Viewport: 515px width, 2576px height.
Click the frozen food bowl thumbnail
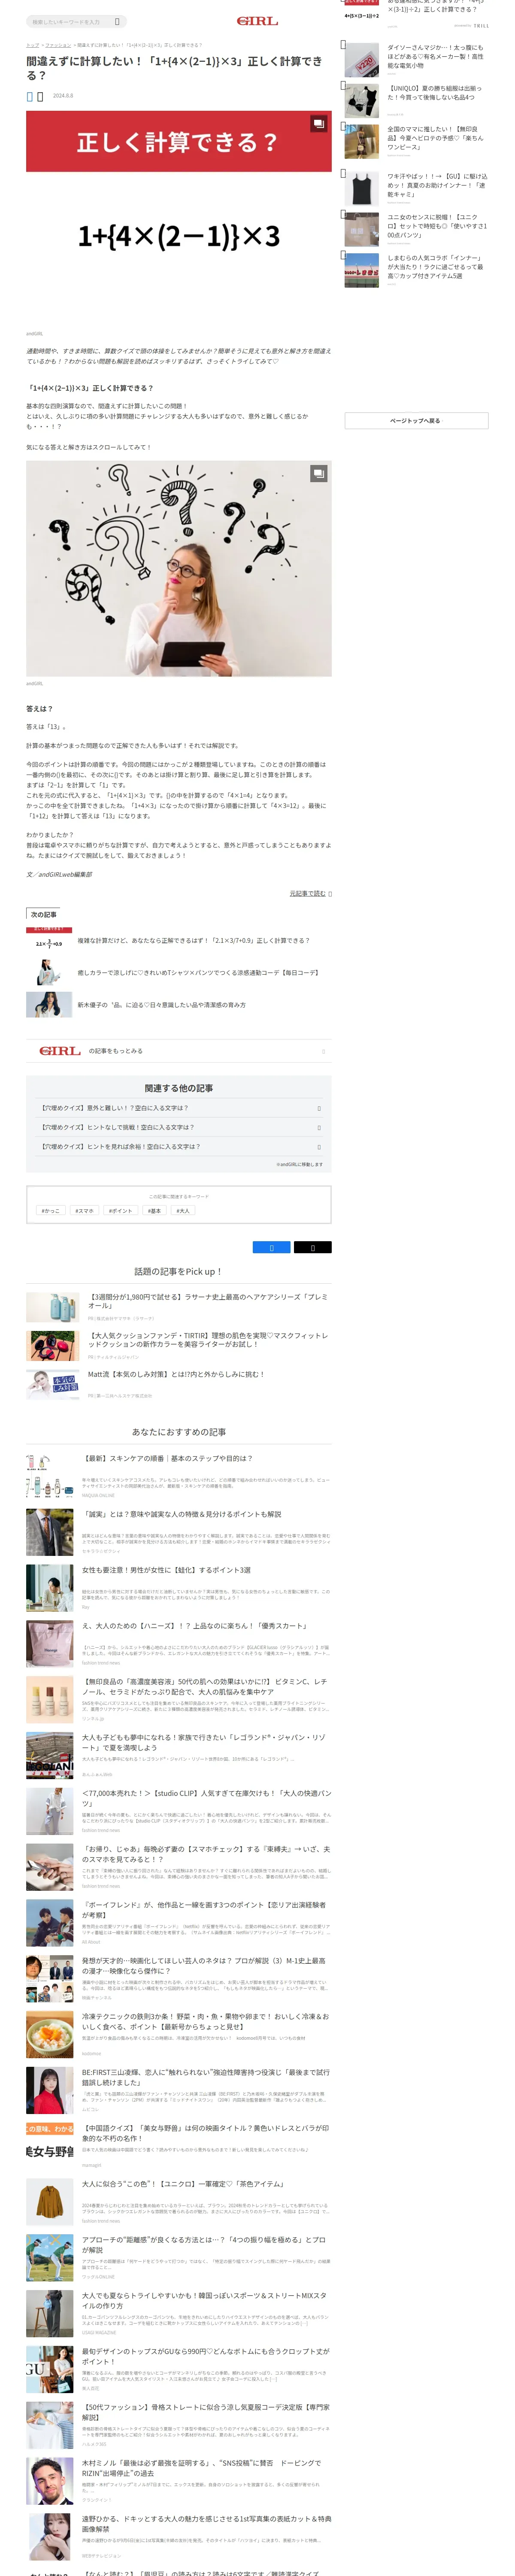(49, 2035)
